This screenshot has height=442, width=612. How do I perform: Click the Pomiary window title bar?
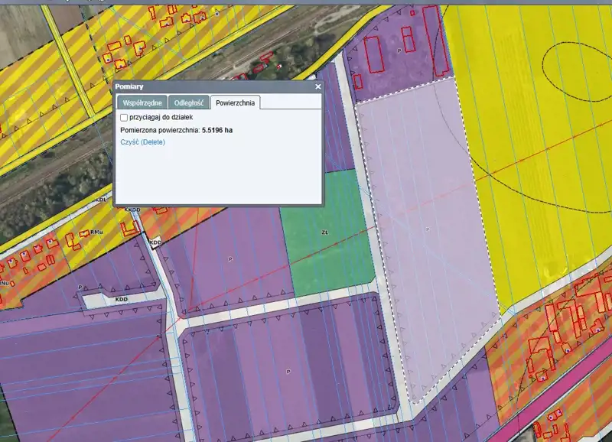(x=207, y=87)
